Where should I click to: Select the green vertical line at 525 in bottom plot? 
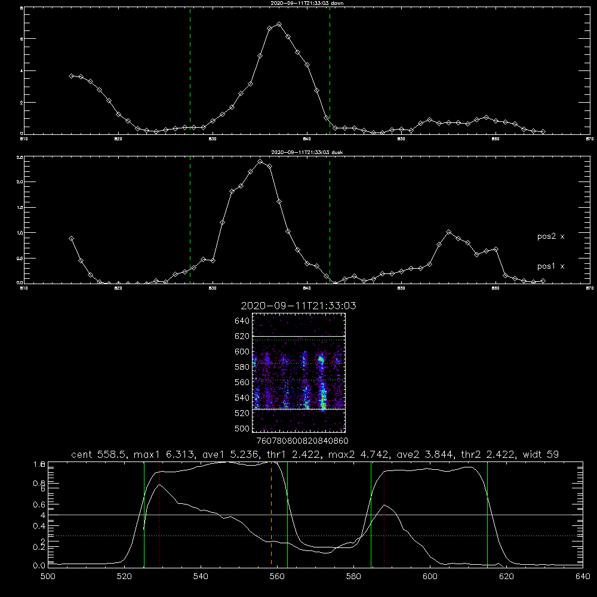[x=144, y=514]
